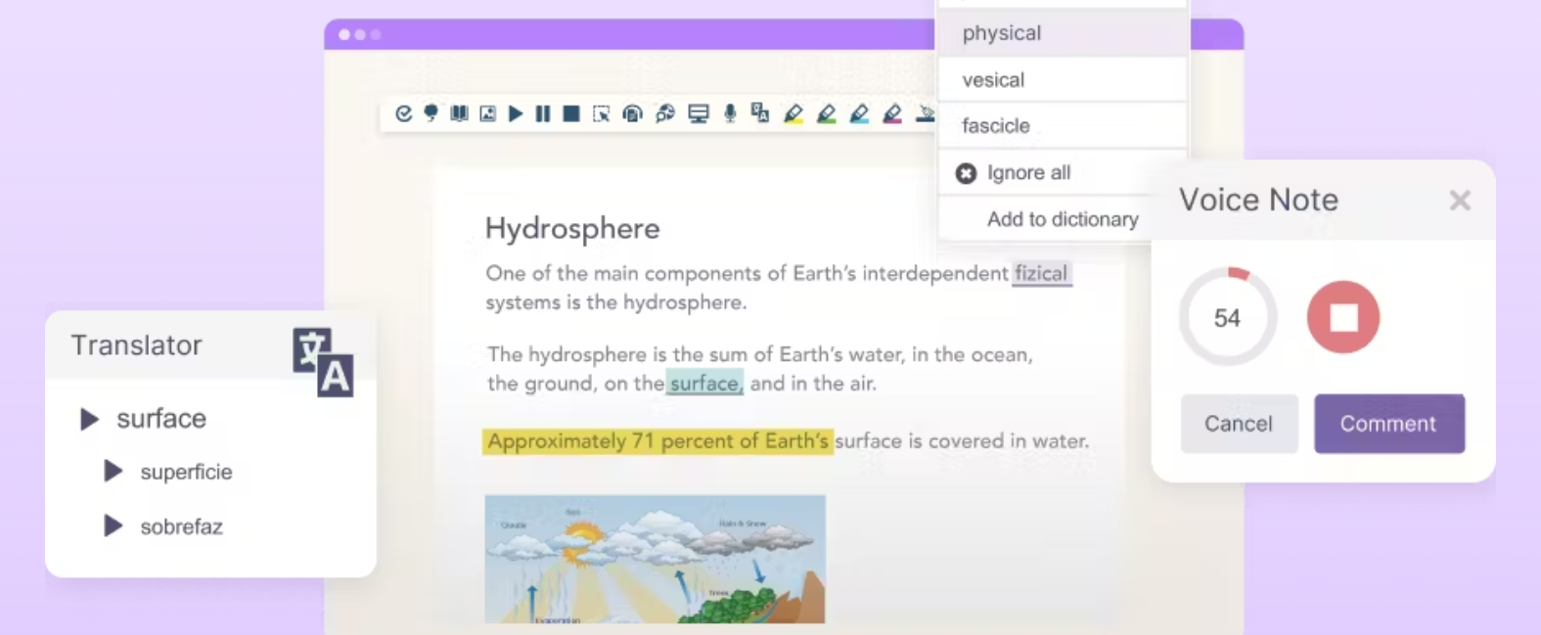Click the audio maker headphones icon
The width and height of the screenshot is (1541, 635).
633,113
